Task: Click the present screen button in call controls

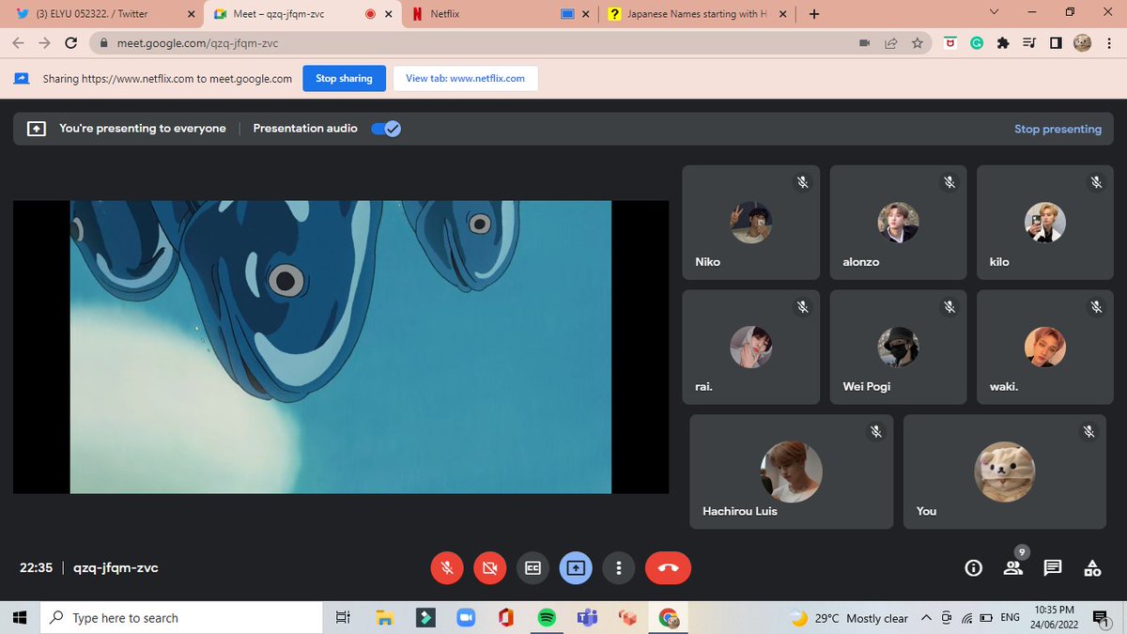Action: tap(576, 567)
